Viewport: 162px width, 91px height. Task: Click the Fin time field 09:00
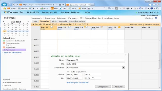[93, 78]
